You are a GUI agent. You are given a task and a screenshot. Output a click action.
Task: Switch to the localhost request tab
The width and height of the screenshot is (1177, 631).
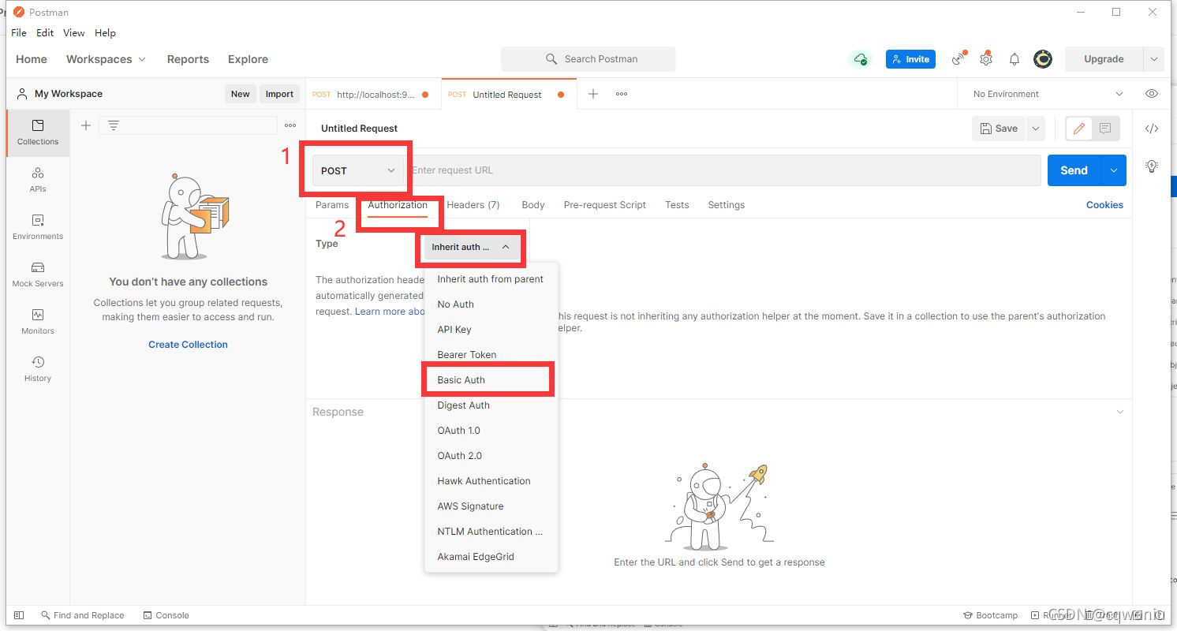tap(373, 95)
